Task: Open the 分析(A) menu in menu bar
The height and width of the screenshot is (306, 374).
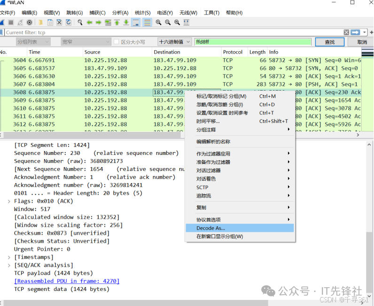Action: (x=120, y=13)
